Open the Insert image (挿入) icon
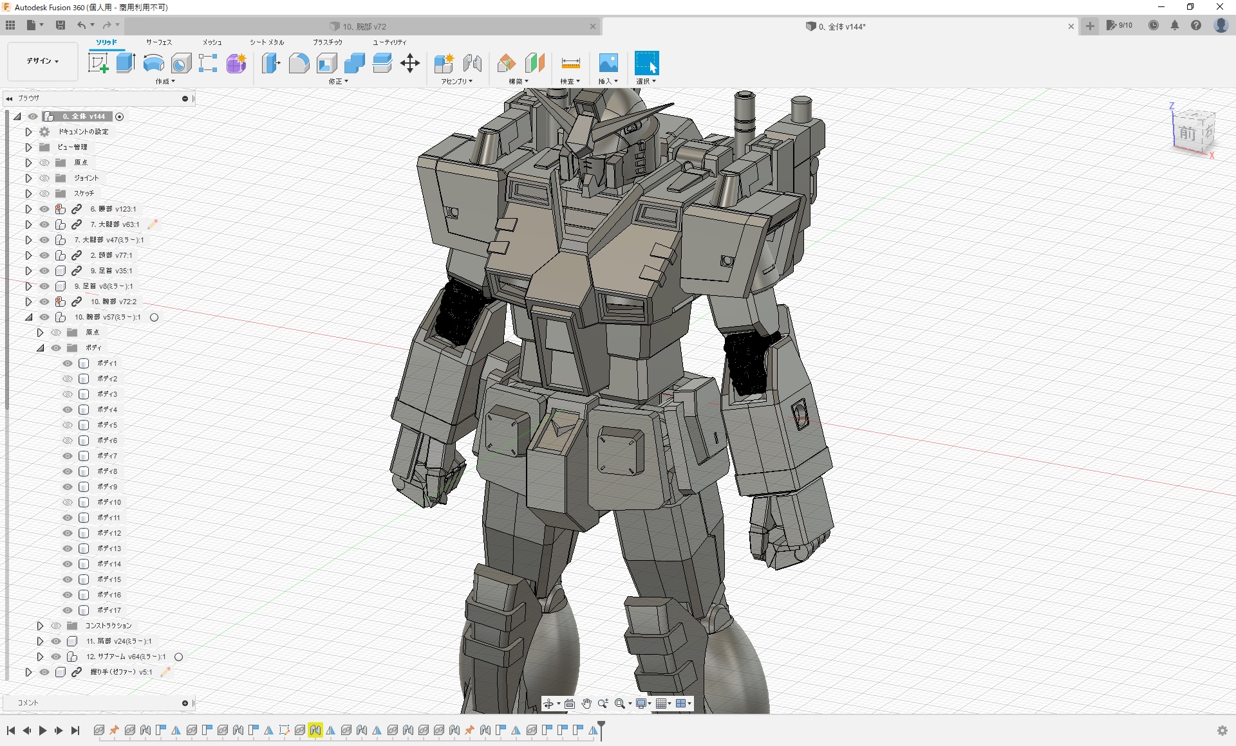The image size is (1236, 746). [x=608, y=63]
